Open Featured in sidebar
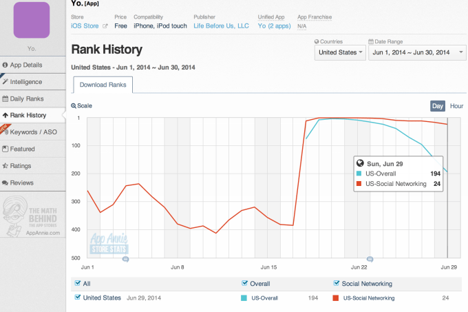The width and height of the screenshot is (468, 312). 33,149
